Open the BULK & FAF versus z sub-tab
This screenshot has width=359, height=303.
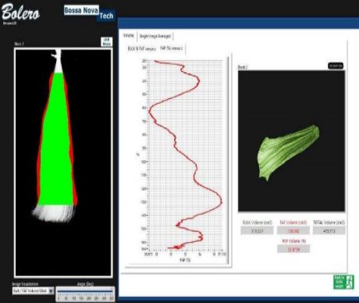coord(142,48)
